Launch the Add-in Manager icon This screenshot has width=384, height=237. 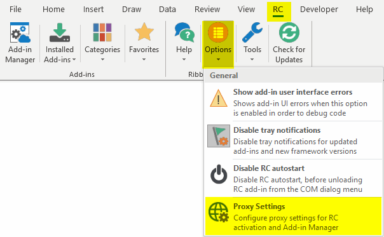[x=20, y=32]
